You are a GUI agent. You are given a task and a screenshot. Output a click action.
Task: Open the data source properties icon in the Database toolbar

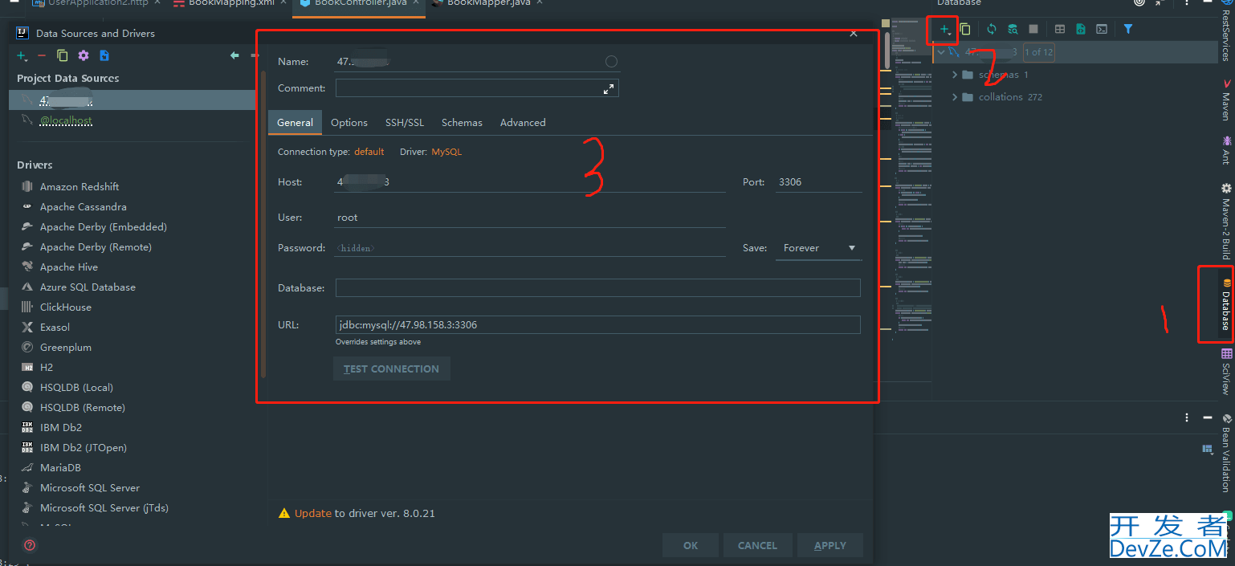point(1013,29)
